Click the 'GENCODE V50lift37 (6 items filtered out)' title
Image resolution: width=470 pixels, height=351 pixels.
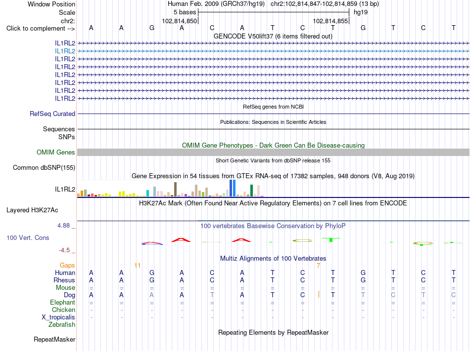(x=273, y=37)
